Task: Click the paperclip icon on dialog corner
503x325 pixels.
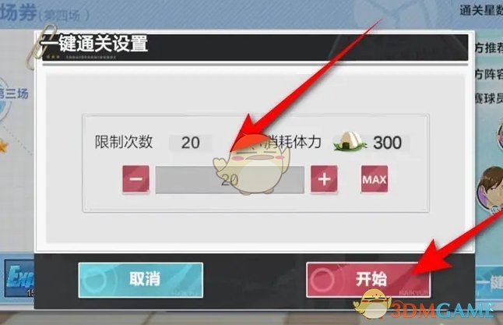Action: point(40,47)
